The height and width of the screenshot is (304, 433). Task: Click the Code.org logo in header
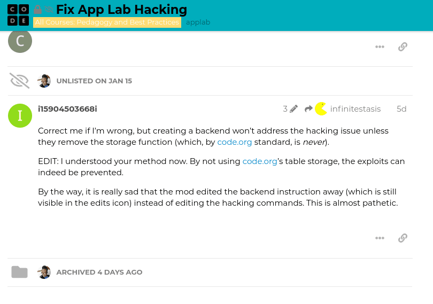[x=18, y=15]
